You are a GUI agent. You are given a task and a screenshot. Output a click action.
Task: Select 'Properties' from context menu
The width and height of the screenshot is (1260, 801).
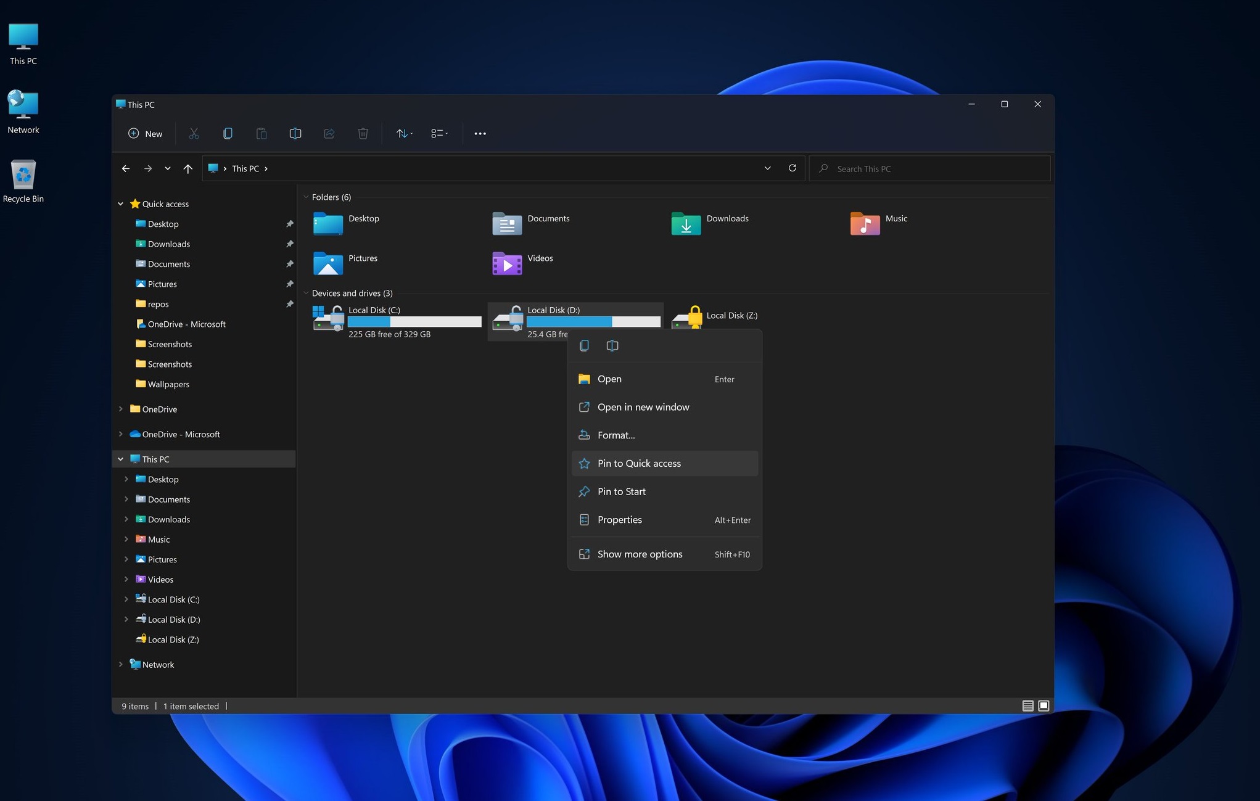(619, 519)
